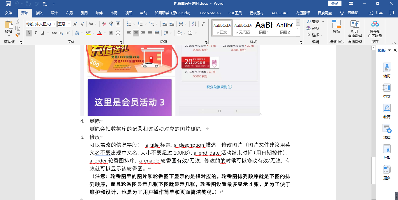Open the font name dropdown 等线 (中文正文)

pos(41,24)
